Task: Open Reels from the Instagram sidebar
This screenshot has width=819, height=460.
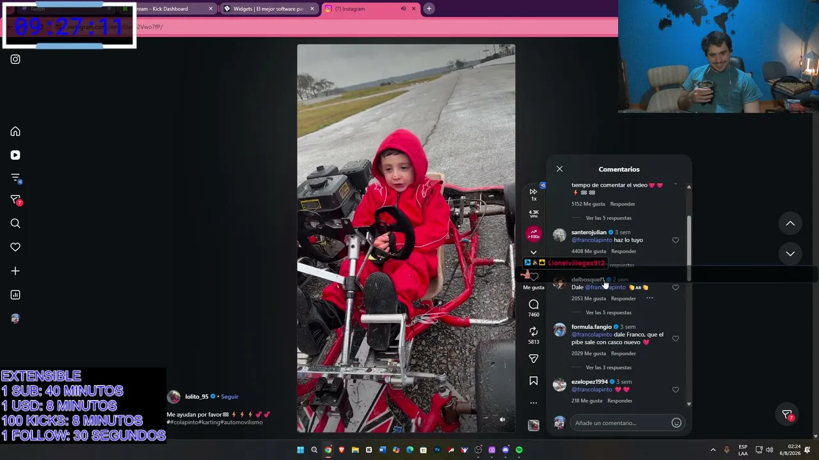Action: click(15, 155)
